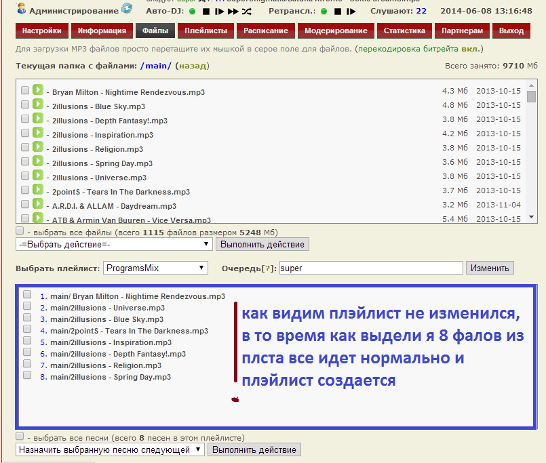This screenshot has height=463, width=546.
Task: Click the refresh icon next to Администрирование
Action: pyautogui.click(x=127, y=9)
